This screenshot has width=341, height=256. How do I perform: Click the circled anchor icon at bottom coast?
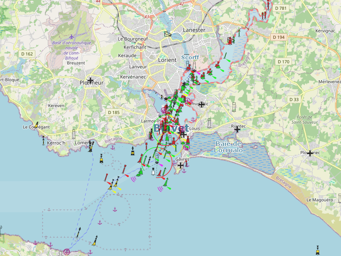pos(66,252)
